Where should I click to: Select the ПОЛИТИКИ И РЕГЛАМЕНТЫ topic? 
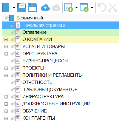click(52, 75)
